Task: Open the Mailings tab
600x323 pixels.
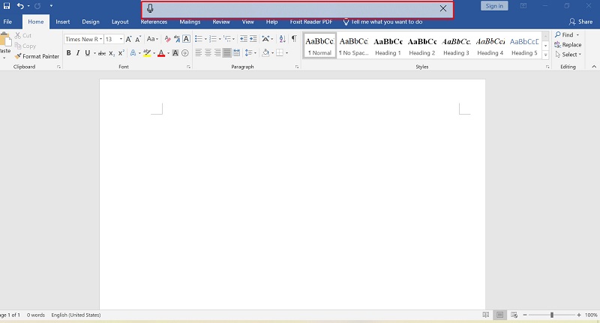Action: pyautogui.click(x=190, y=22)
